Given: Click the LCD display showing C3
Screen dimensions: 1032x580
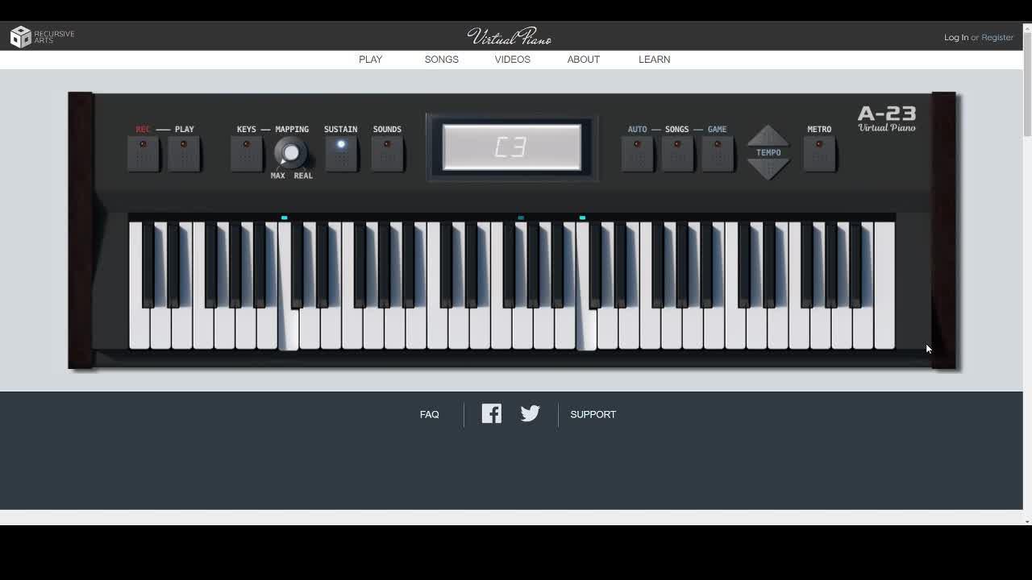Looking at the screenshot, I should (512, 147).
